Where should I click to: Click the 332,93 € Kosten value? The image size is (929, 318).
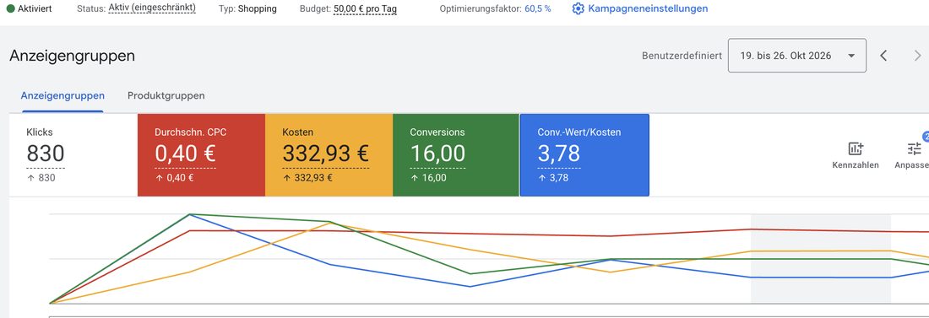point(326,154)
